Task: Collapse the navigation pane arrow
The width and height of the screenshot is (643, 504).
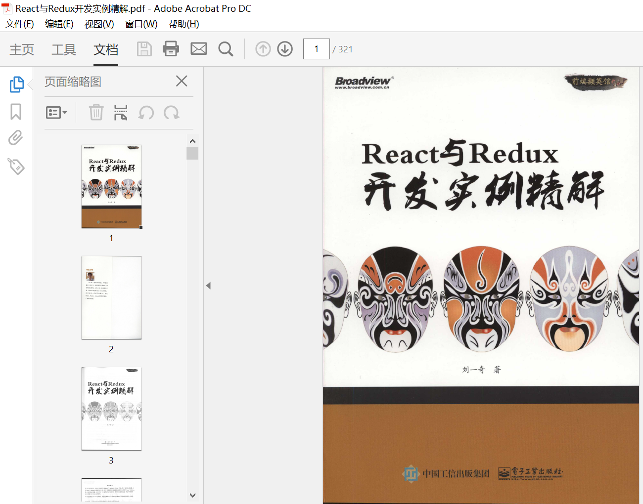Action: tap(208, 286)
